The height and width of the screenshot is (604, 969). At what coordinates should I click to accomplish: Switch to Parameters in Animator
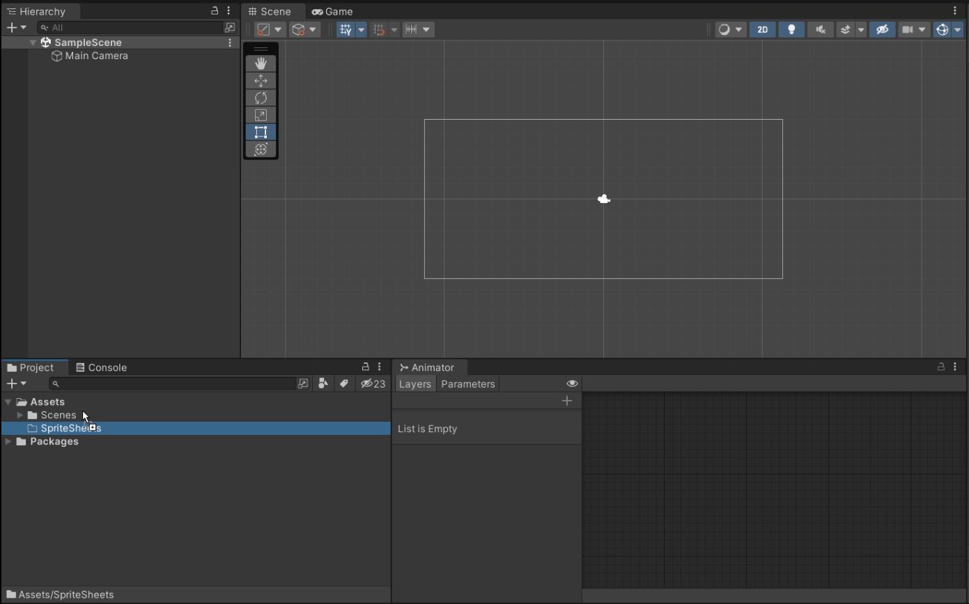467,384
